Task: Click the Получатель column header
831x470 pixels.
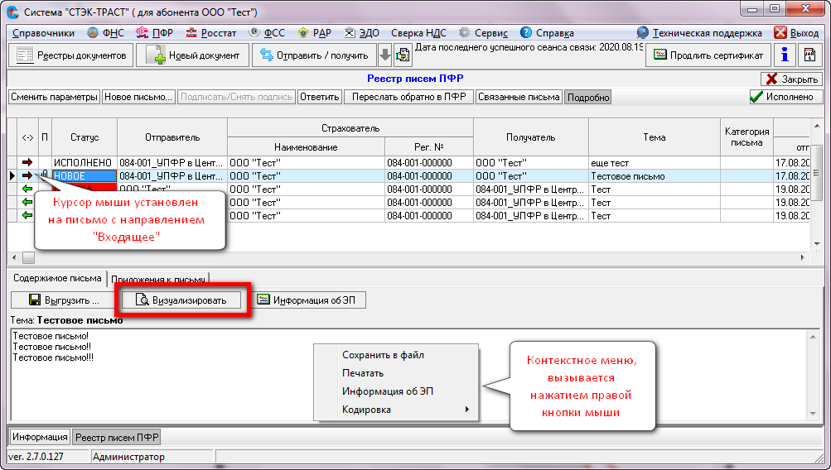Action: tap(530, 137)
